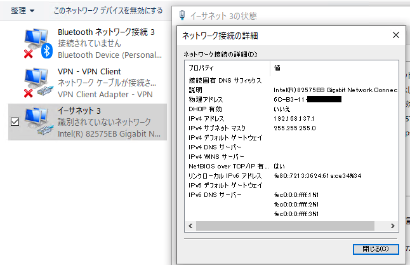Select the VPN - VPN Client name text
The width and height of the screenshot is (410, 265).
[x=89, y=71]
